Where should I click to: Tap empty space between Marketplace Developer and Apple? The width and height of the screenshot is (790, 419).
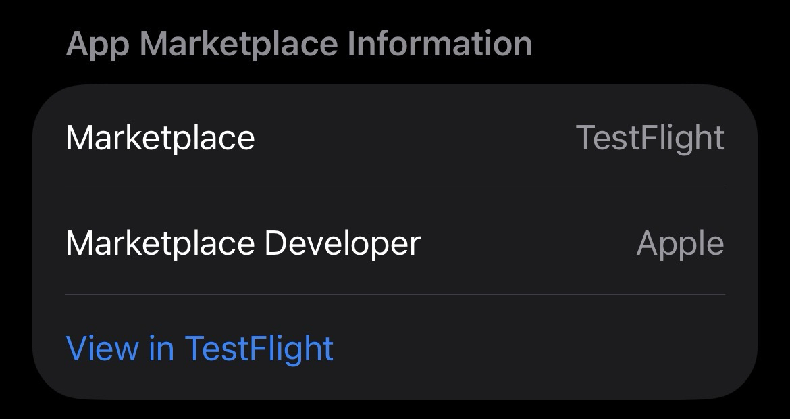[527, 243]
